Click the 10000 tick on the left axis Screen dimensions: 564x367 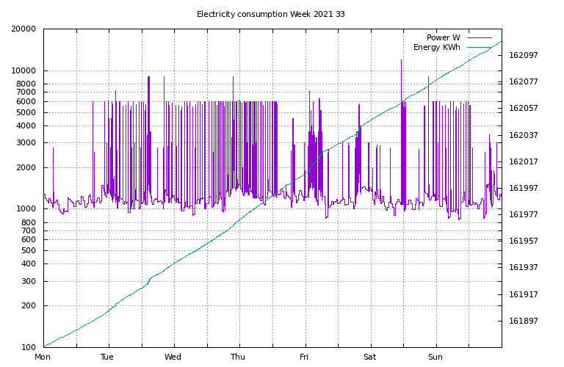pyautogui.click(x=23, y=71)
